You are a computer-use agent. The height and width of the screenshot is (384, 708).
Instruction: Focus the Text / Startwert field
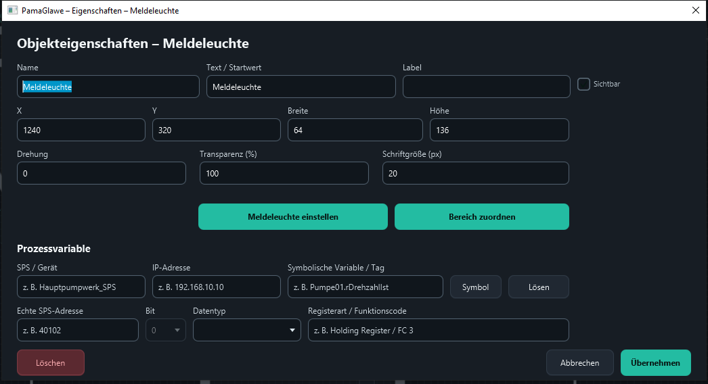click(301, 87)
